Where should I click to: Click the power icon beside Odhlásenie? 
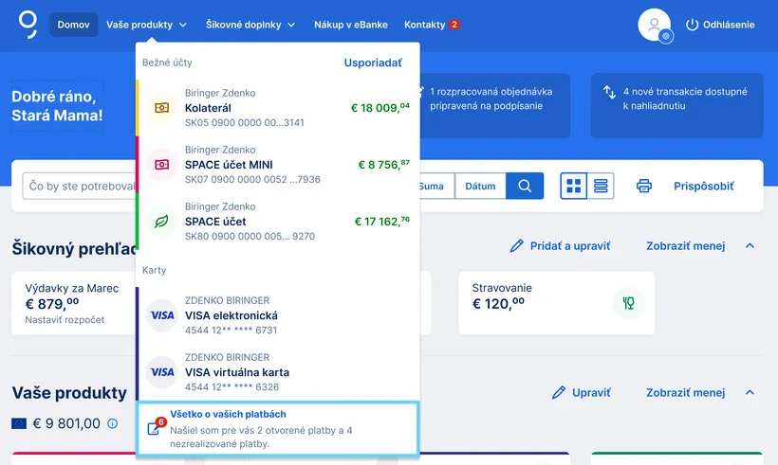point(692,25)
